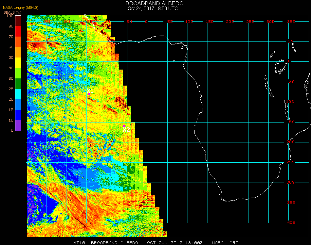Click the BROADBAND ALBEDO title text

coord(155,3)
